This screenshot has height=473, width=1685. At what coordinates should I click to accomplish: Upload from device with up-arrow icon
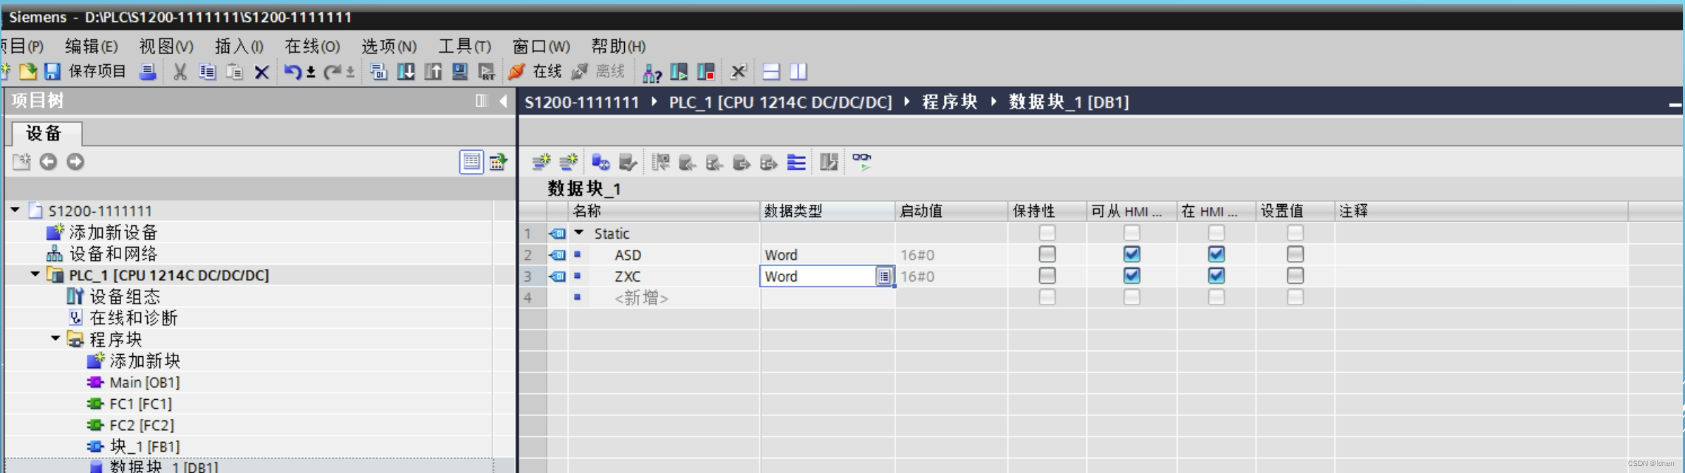coord(433,72)
